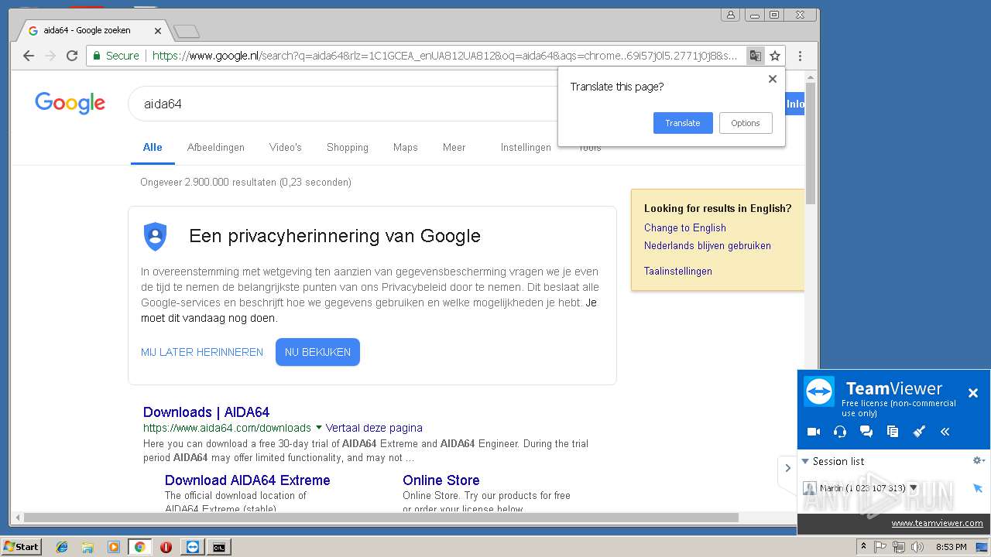Click the horizontal page scrollbar
This screenshot has width=991, height=557.
(x=382, y=518)
